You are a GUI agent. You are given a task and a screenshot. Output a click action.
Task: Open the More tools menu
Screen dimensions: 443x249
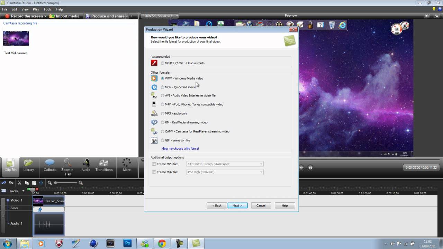127,165
